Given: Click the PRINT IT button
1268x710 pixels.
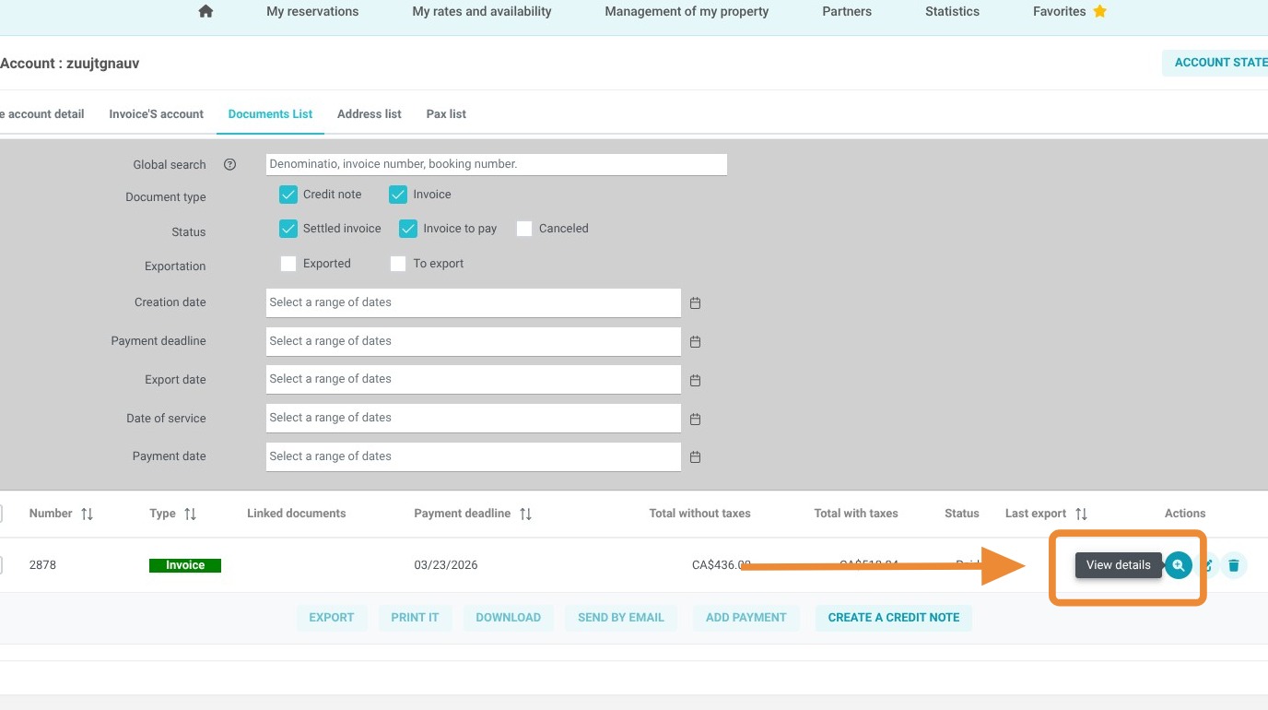Looking at the screenshot, I should 415,618.
